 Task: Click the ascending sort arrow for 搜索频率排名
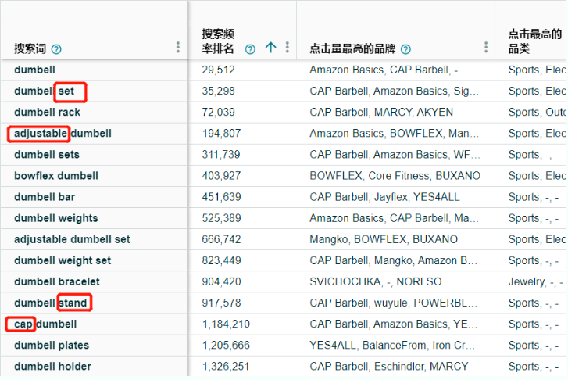pos(270,48)
